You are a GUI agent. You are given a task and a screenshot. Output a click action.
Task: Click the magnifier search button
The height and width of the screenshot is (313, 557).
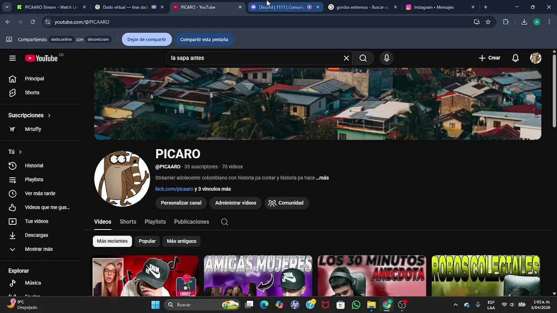pyautogui.click(x=363, y=58)
